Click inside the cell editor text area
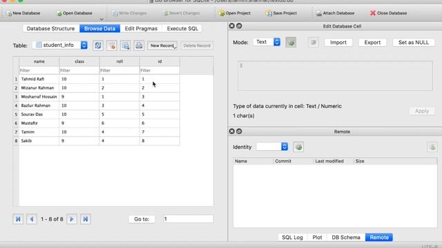 point(335,76)
